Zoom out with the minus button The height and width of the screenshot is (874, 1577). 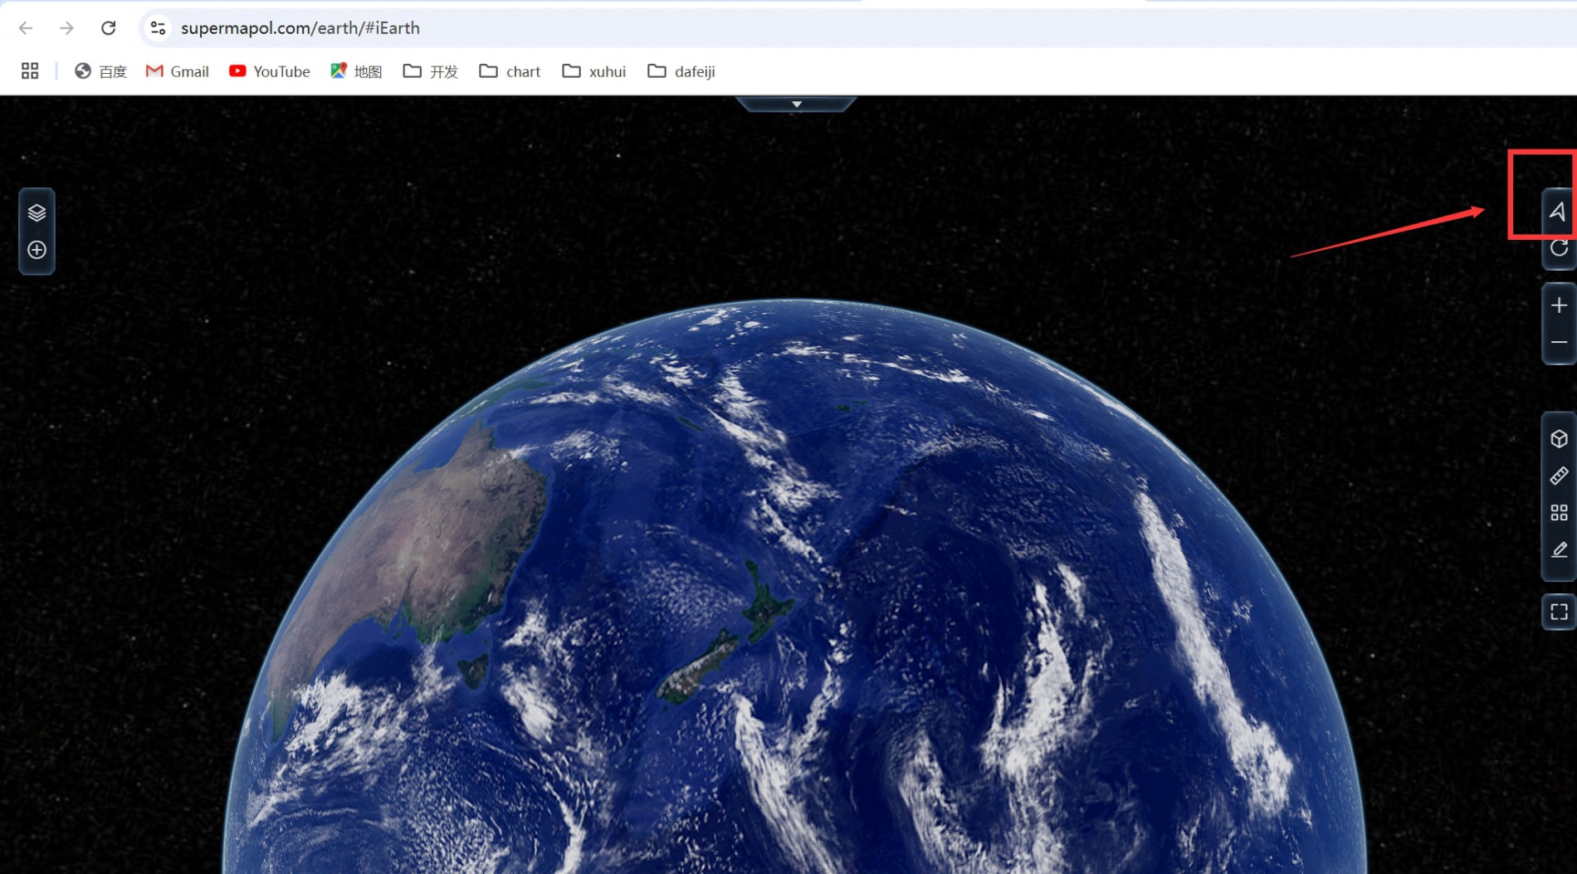(x=1559, y=342)
